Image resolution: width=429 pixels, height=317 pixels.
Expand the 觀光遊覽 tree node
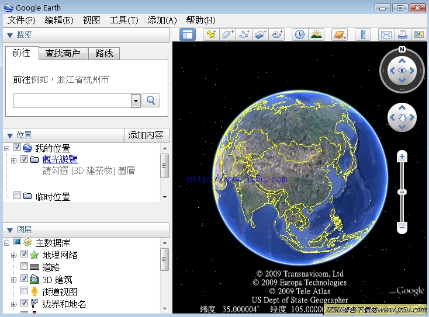(x=13, y=161)
